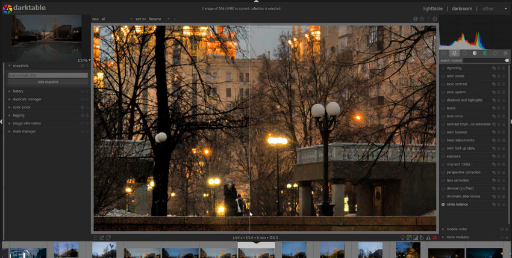Screen dimensions: 512x258
Task: Click multi-instance icon for vignetting module
Action: pos(494,68)
